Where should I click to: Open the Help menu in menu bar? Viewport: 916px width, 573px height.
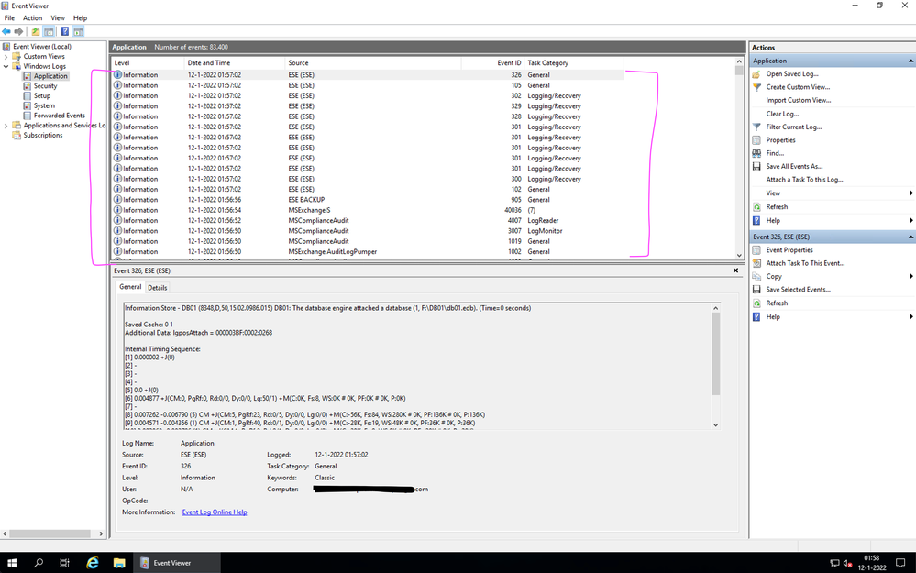pyautogui.click(x=80, y=18)
